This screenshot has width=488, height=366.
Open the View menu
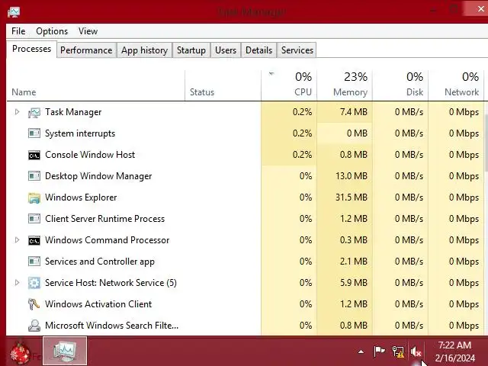click(x=88, y=31)
